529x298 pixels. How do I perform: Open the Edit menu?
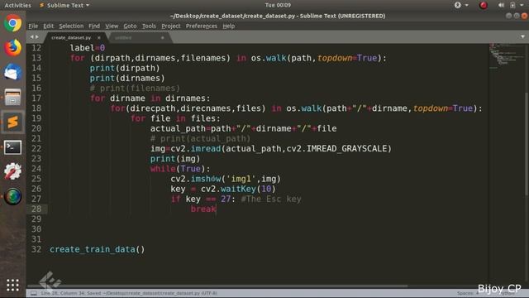[48, 26]
